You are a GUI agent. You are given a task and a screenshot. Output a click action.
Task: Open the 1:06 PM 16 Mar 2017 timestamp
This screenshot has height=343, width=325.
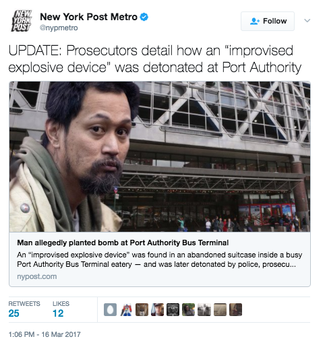click(x=45, y=334)
